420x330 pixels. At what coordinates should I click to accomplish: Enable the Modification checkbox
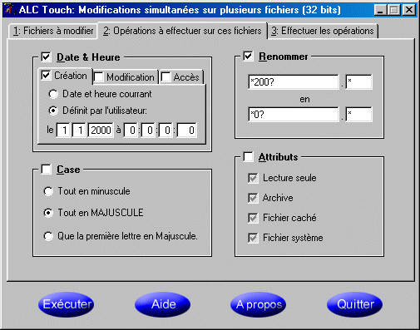[x=98, y=77]
